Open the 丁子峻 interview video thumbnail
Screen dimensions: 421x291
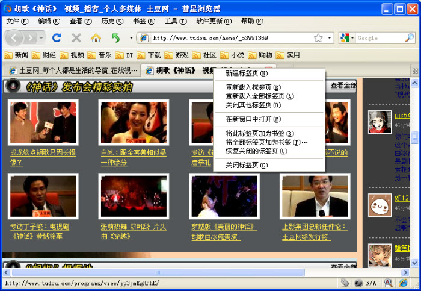(x=43, y=196)
